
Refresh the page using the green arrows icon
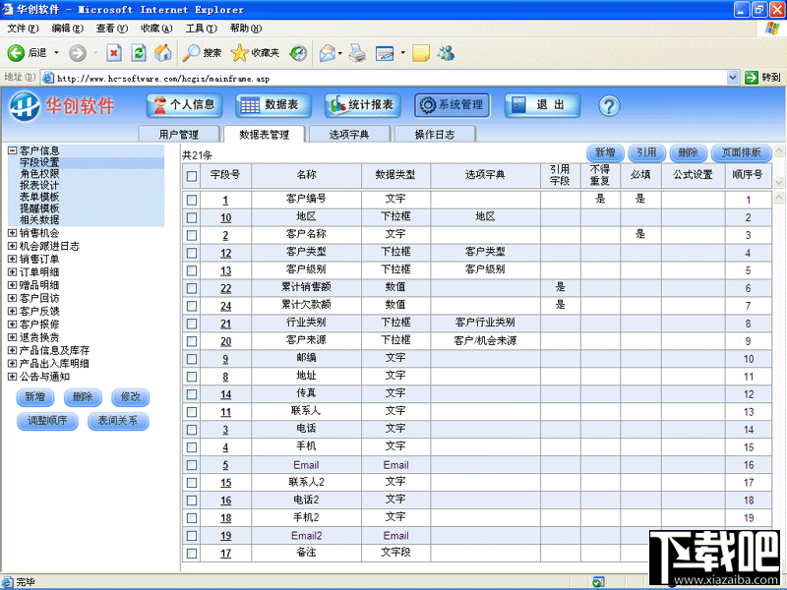pos(139,53)
